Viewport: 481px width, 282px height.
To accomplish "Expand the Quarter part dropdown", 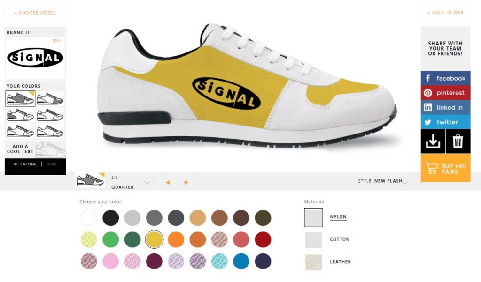I will [x=147, y=182].
